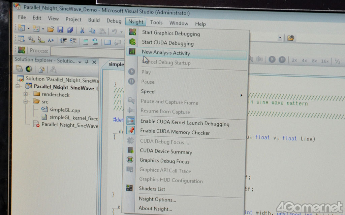Open Solution Explorer window position dropdown
Screen dimensions: 345x215
tap(80, 62)
